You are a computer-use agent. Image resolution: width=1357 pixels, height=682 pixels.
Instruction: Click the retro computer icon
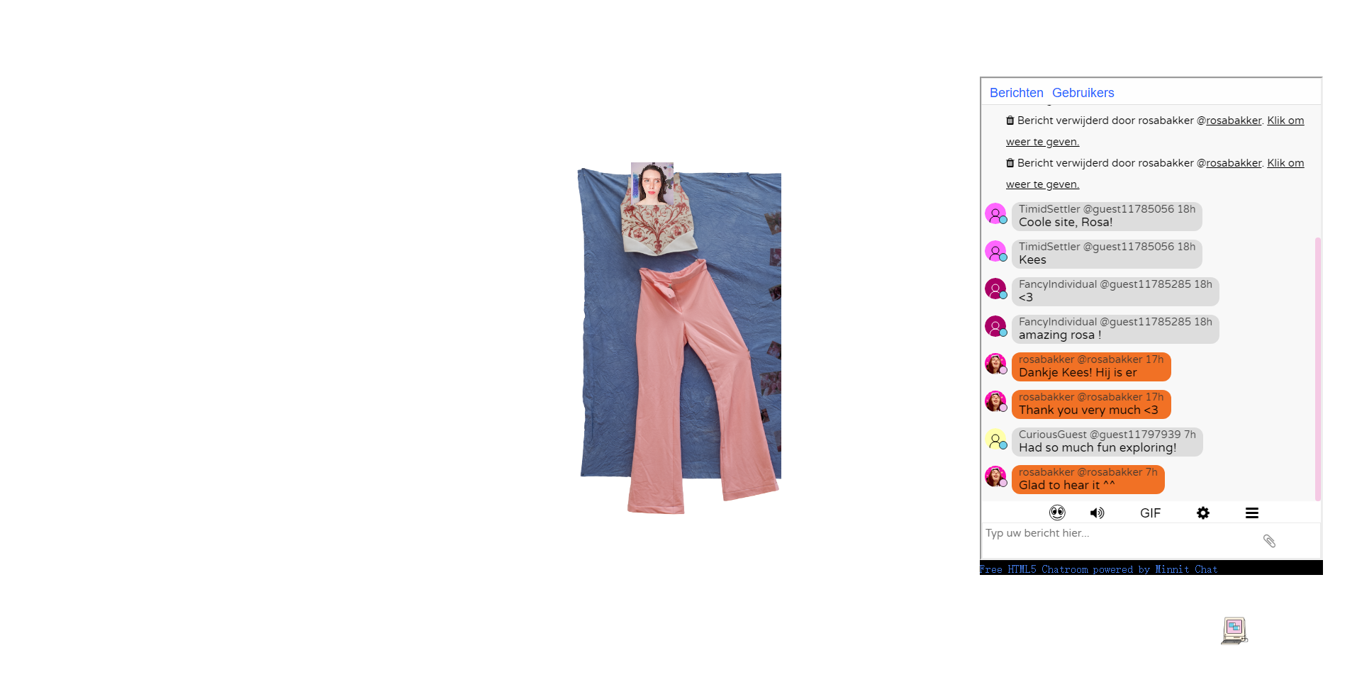tap(1234, 630)
